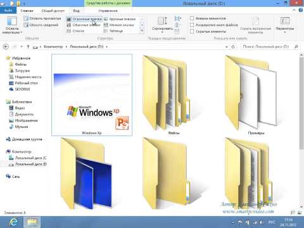Image resolution: width=304 pixels, height=228 pixels.
Task: Open the Параметры options button
Action: point(285,25)
